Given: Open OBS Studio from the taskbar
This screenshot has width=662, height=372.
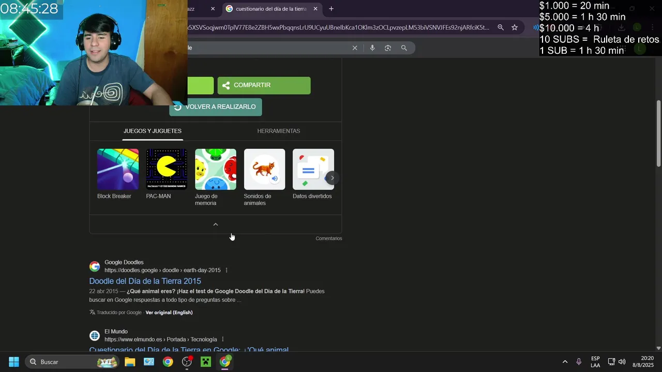Looking at the screenshot, I should (187, 362).
